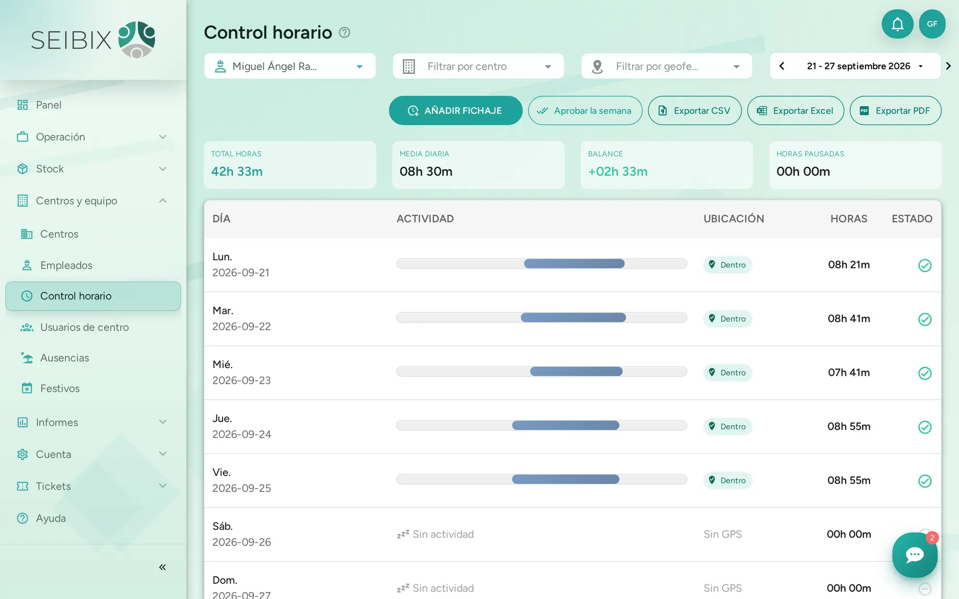Screen dimensions: 959x599
Task: Click Exportar CSV button
Action: pyautogui.click(x=695, y=111)
